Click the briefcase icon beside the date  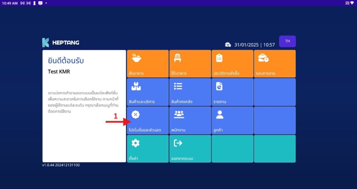tap(228, 45)
